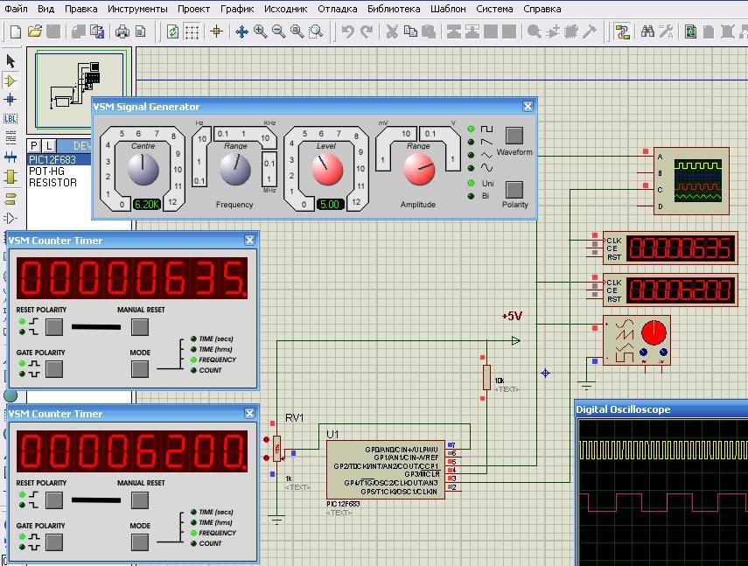Screen dimensions: 748x566
Task: Click the red Level amplitude knob
Action: tap(327, 170)
